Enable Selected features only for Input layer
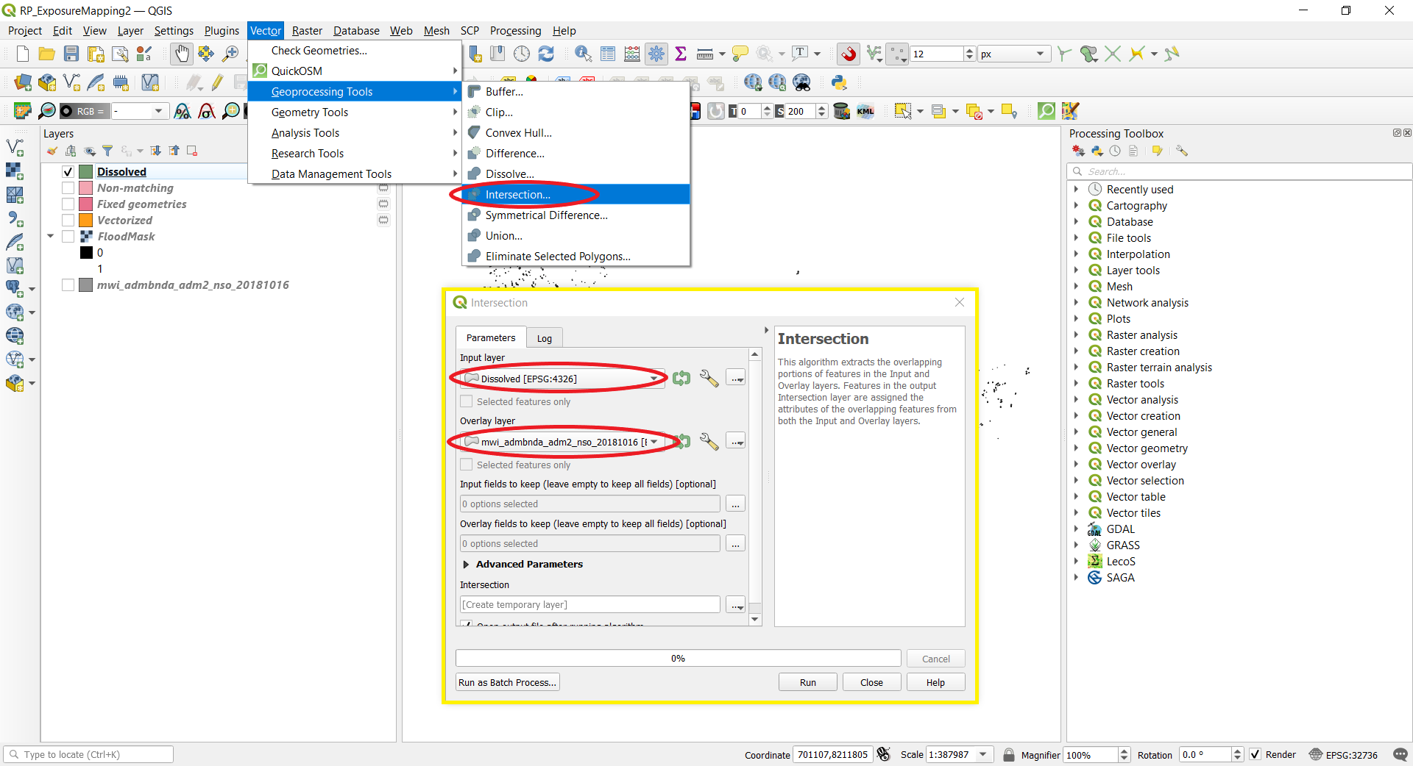The height and width of the screenshot is (766, 1413). coord(467,401)
